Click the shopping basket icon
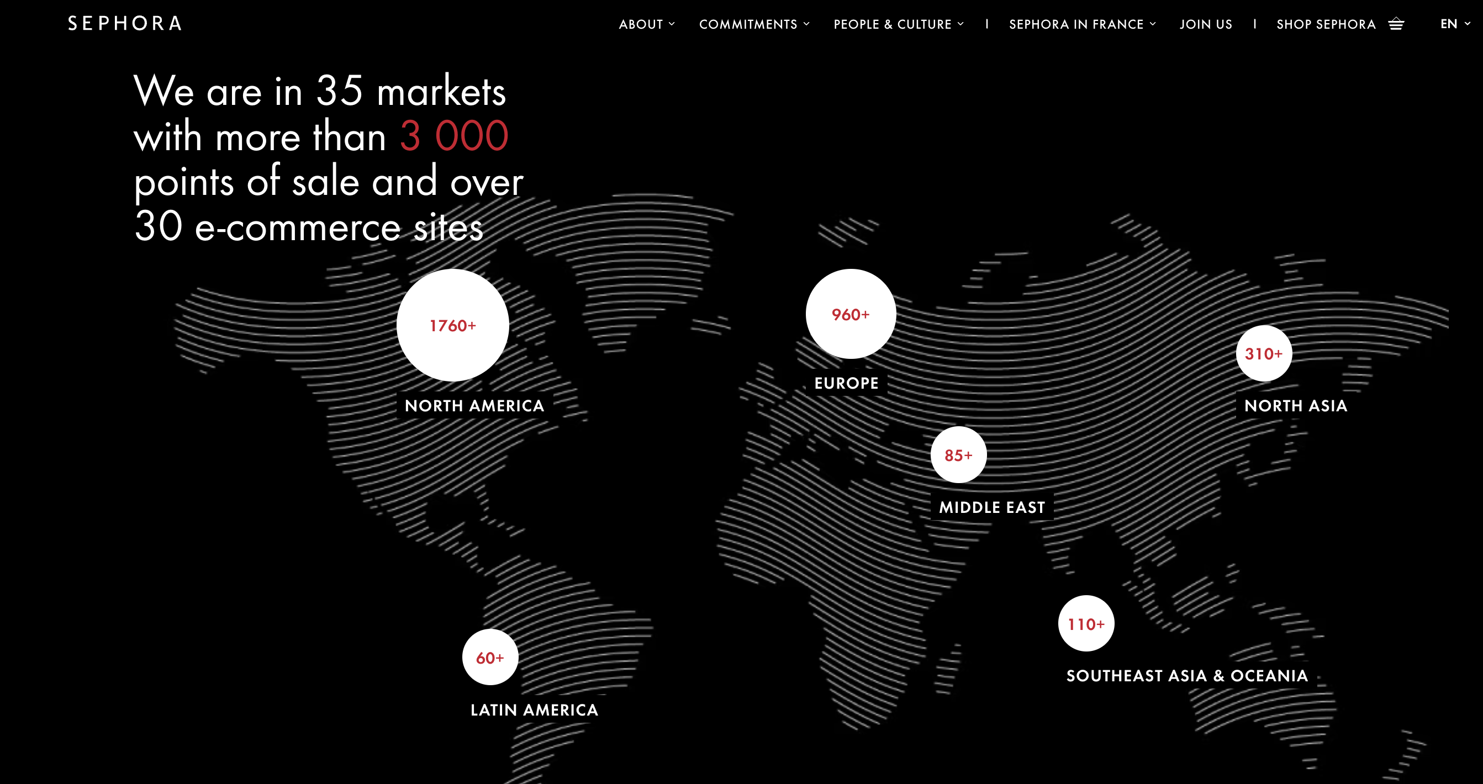 [x=1396, y=24]
